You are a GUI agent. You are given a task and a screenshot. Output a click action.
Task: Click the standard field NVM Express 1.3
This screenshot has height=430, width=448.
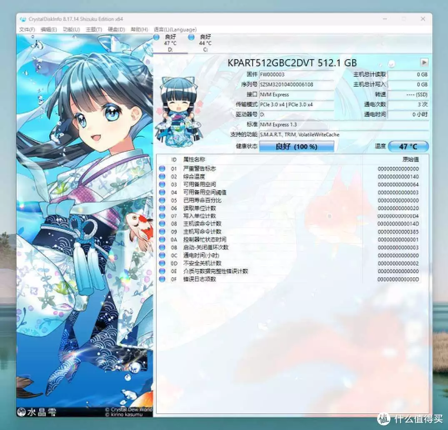(x=344, y=124)
